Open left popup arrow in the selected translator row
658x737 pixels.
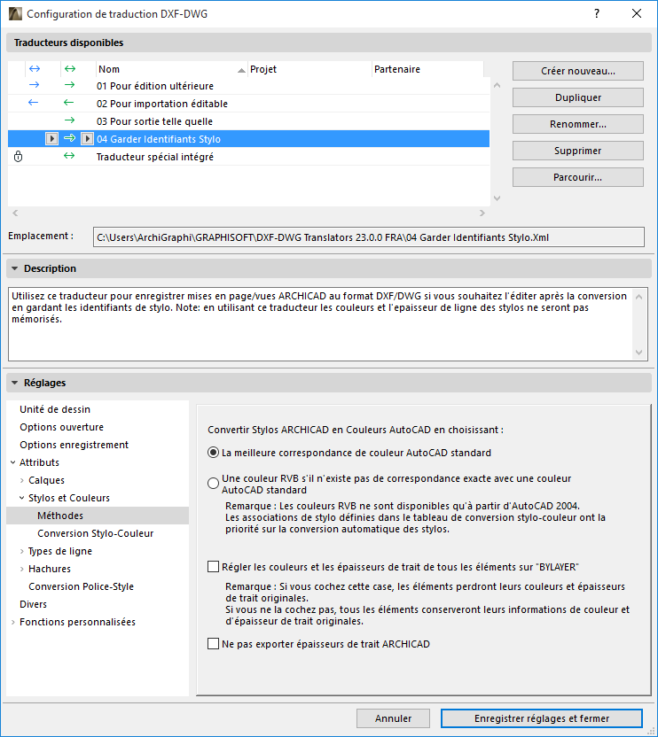[51, 139]
